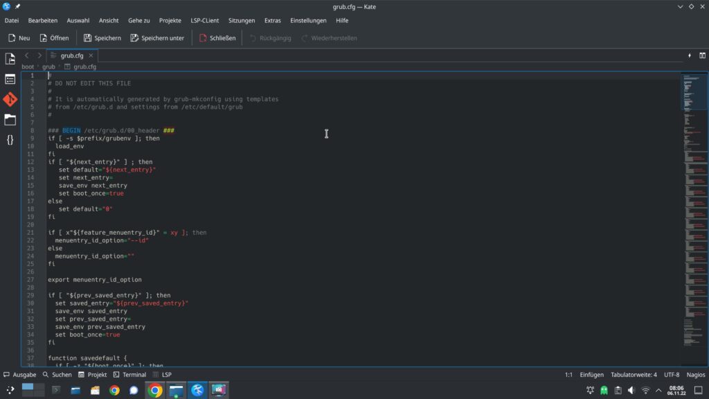This screenshot has width=709, height=399.
Task: Click the line "export menuentry_id_option"
Action: pyautogui.click(x=94, y=280)
